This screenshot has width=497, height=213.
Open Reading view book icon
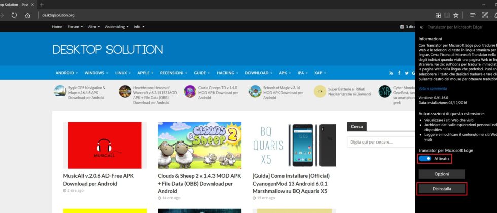click(447, 15)
